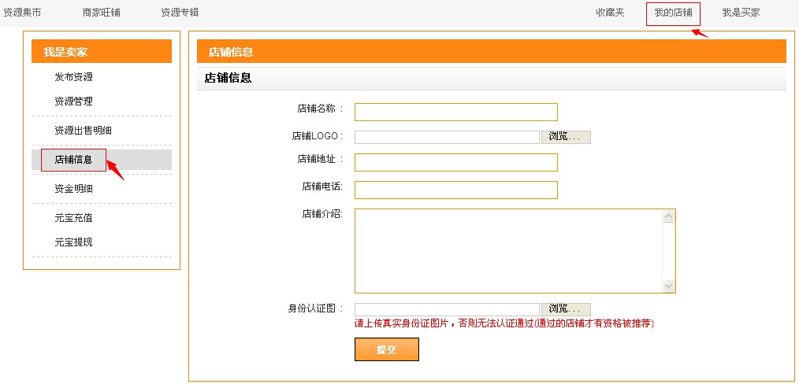Viewport: 799px width, 384px height.
Task: Open 资源专辑 navigation link
Action: coord(180,13)
